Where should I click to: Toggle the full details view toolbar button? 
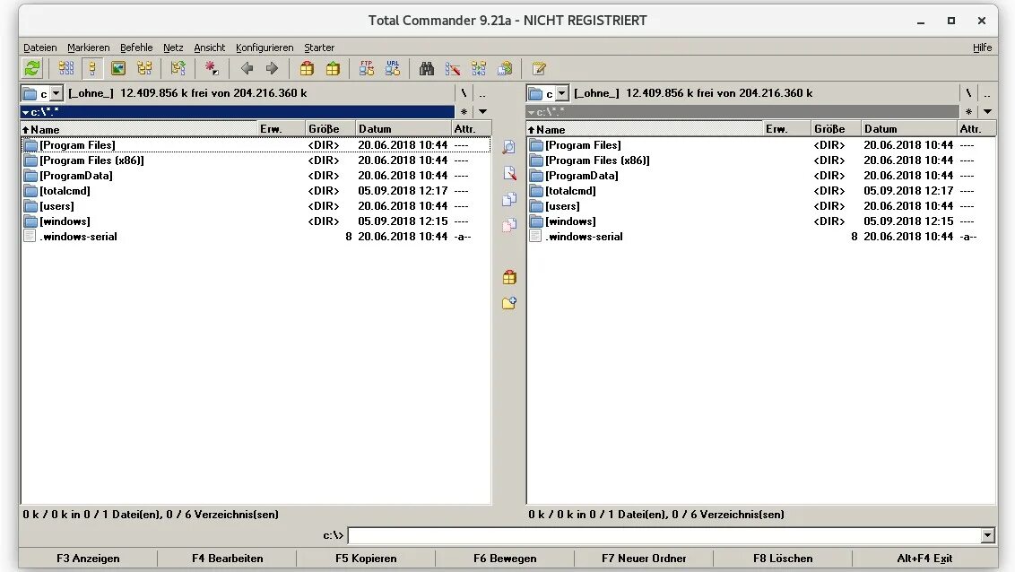click(x=92, y=68)
